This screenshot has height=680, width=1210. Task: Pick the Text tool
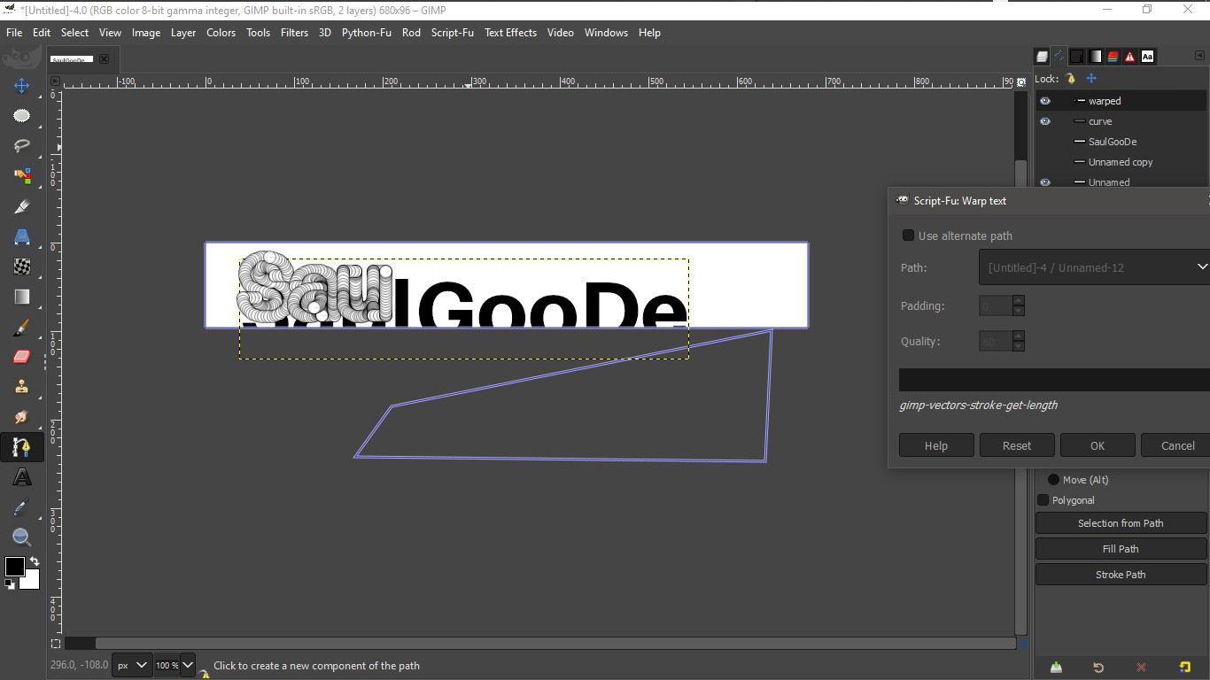click(21, 477)
